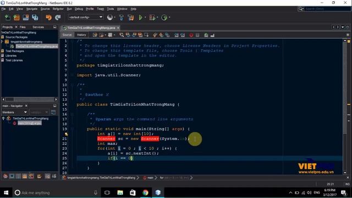The width and height of the screenshot is (352, 198).
Task: Open the File menu
Action: [x=4, y=9]
